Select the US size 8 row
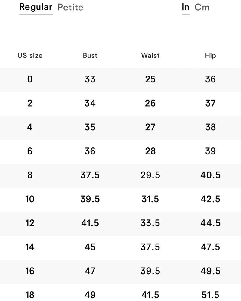Screen dimensions: 241x301 point(120,176)
